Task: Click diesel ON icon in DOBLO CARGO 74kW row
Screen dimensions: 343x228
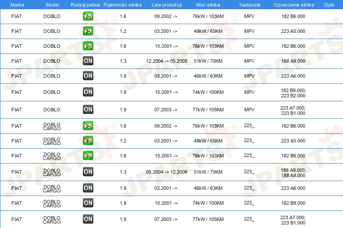Action: pos(88,203)
